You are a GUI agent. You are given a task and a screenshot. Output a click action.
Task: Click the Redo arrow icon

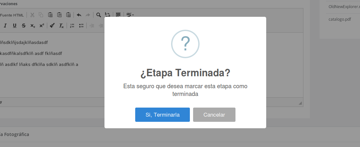(88, 15)
